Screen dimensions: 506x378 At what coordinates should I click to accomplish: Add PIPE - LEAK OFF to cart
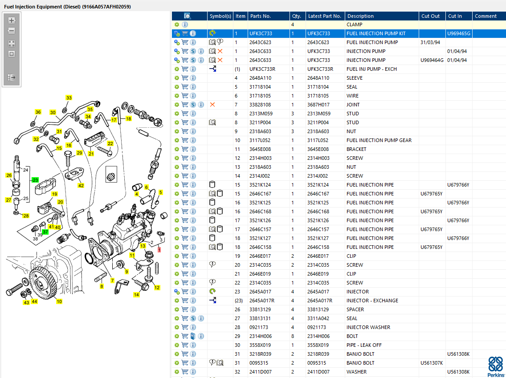click(x=185, y=345)
